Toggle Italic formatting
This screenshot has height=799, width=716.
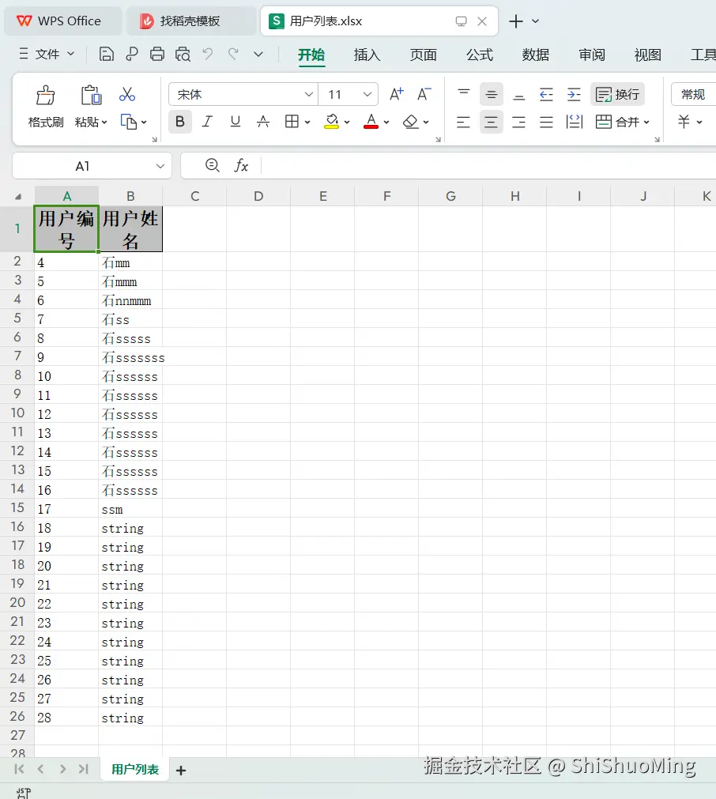pos(207,122)
